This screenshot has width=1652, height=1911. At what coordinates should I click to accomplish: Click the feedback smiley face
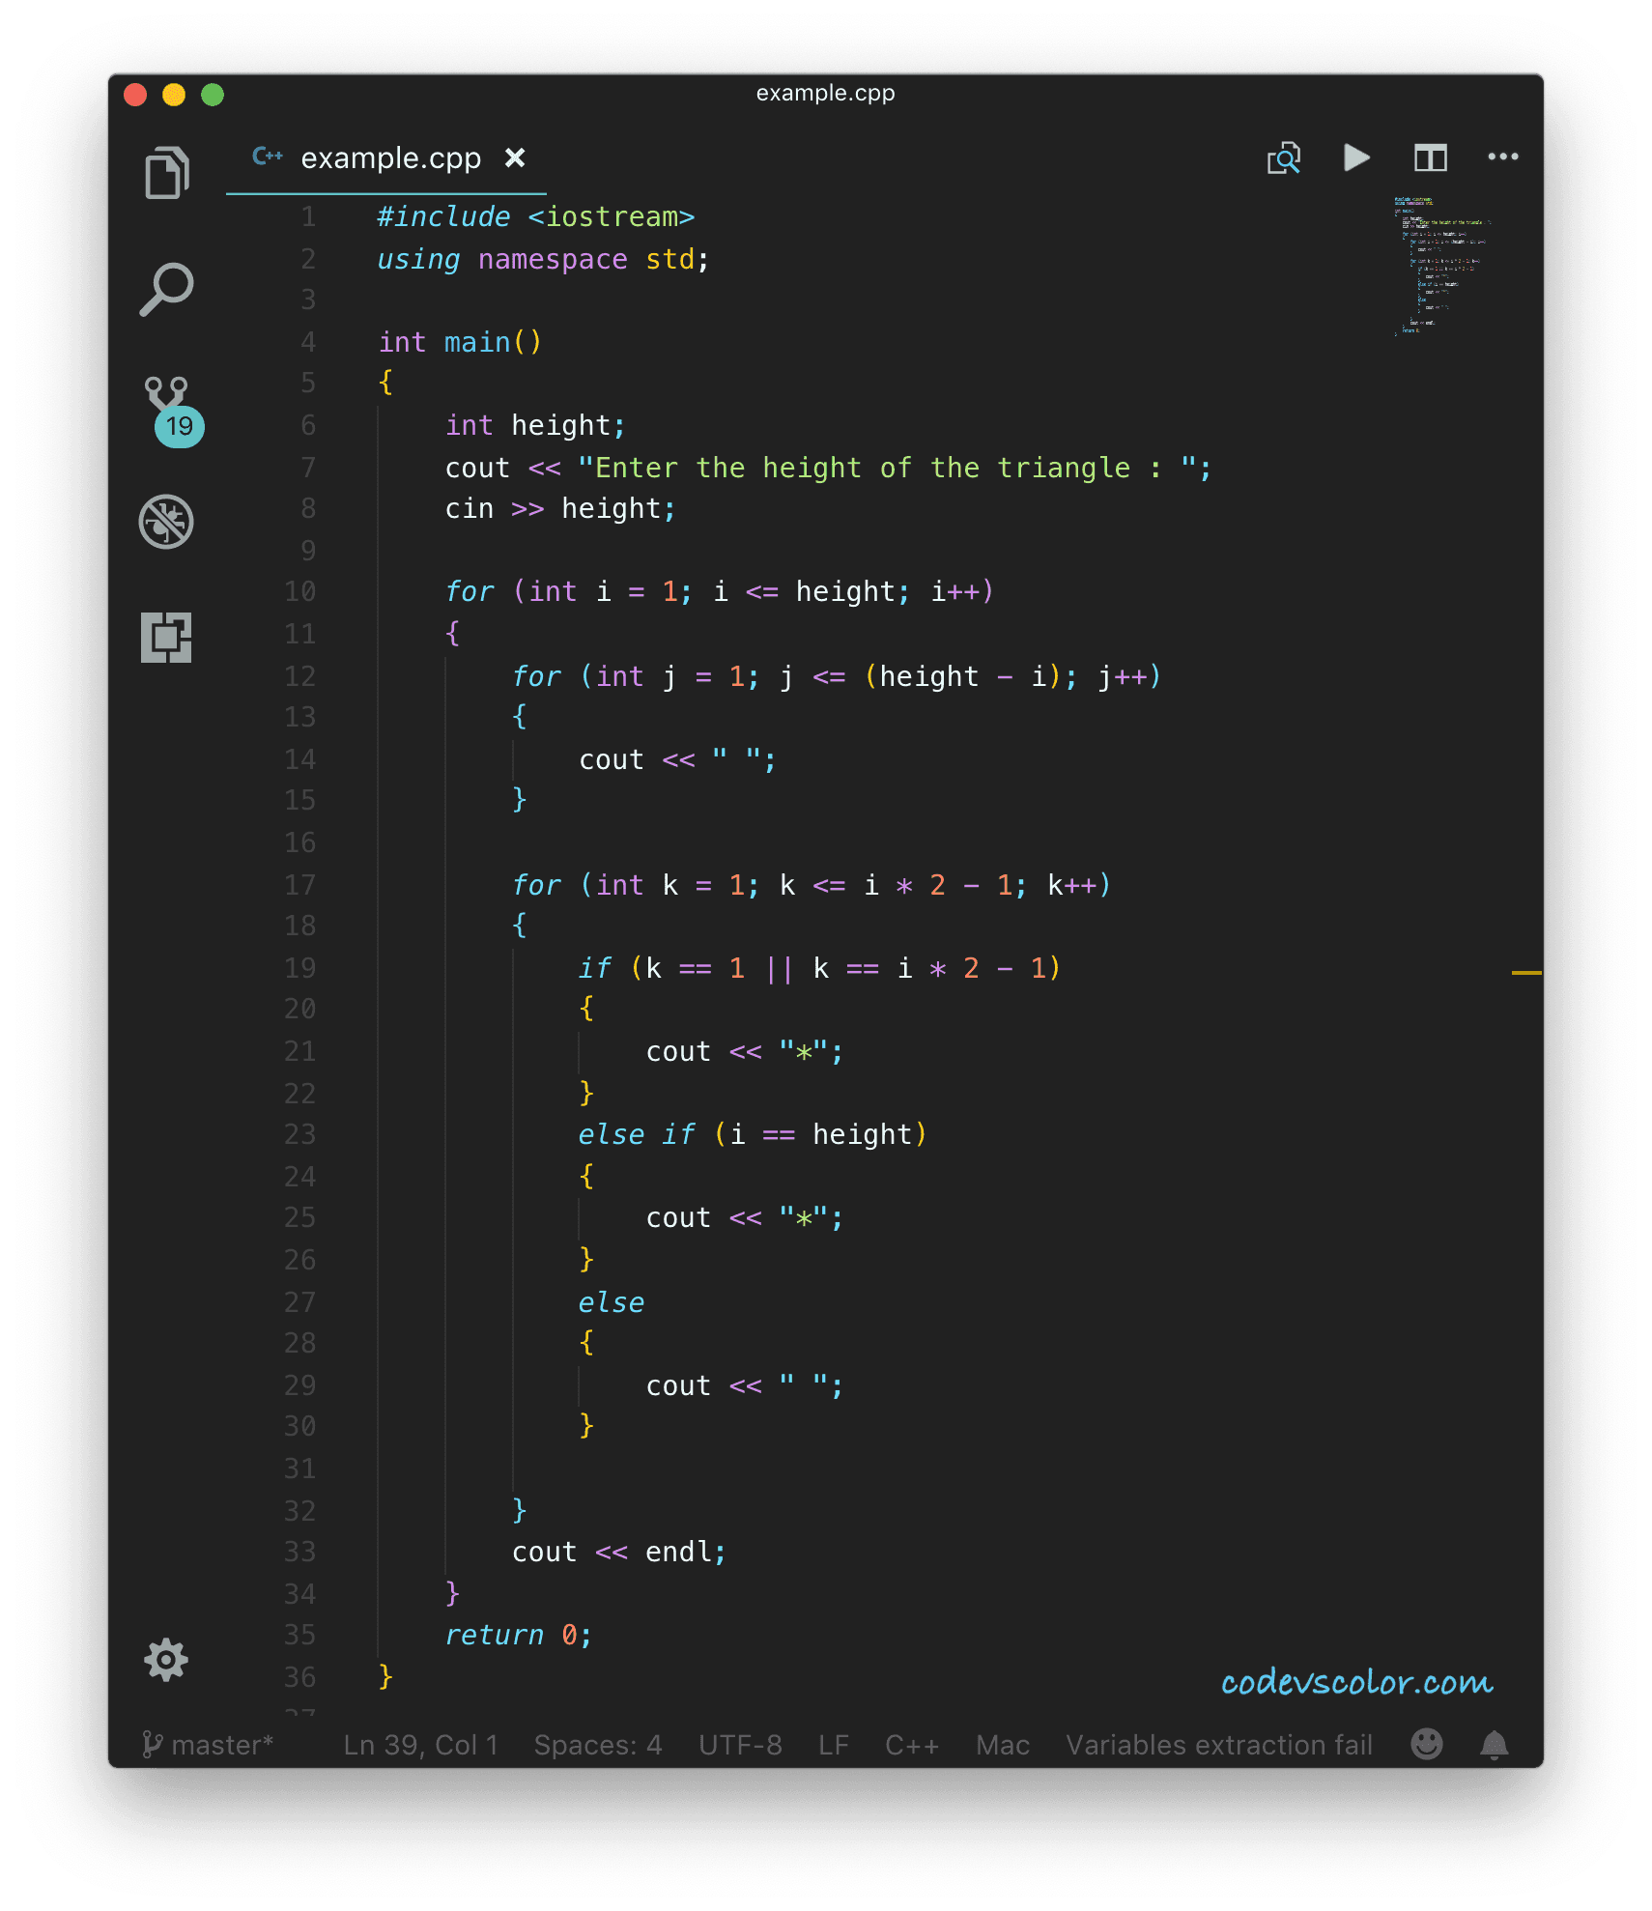click(x=1426, y=1745)
